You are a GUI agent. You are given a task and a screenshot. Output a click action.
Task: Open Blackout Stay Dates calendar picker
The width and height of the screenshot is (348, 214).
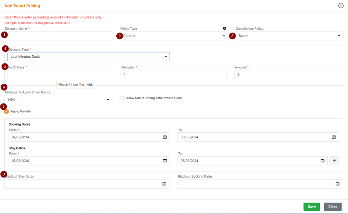(164, 184)
